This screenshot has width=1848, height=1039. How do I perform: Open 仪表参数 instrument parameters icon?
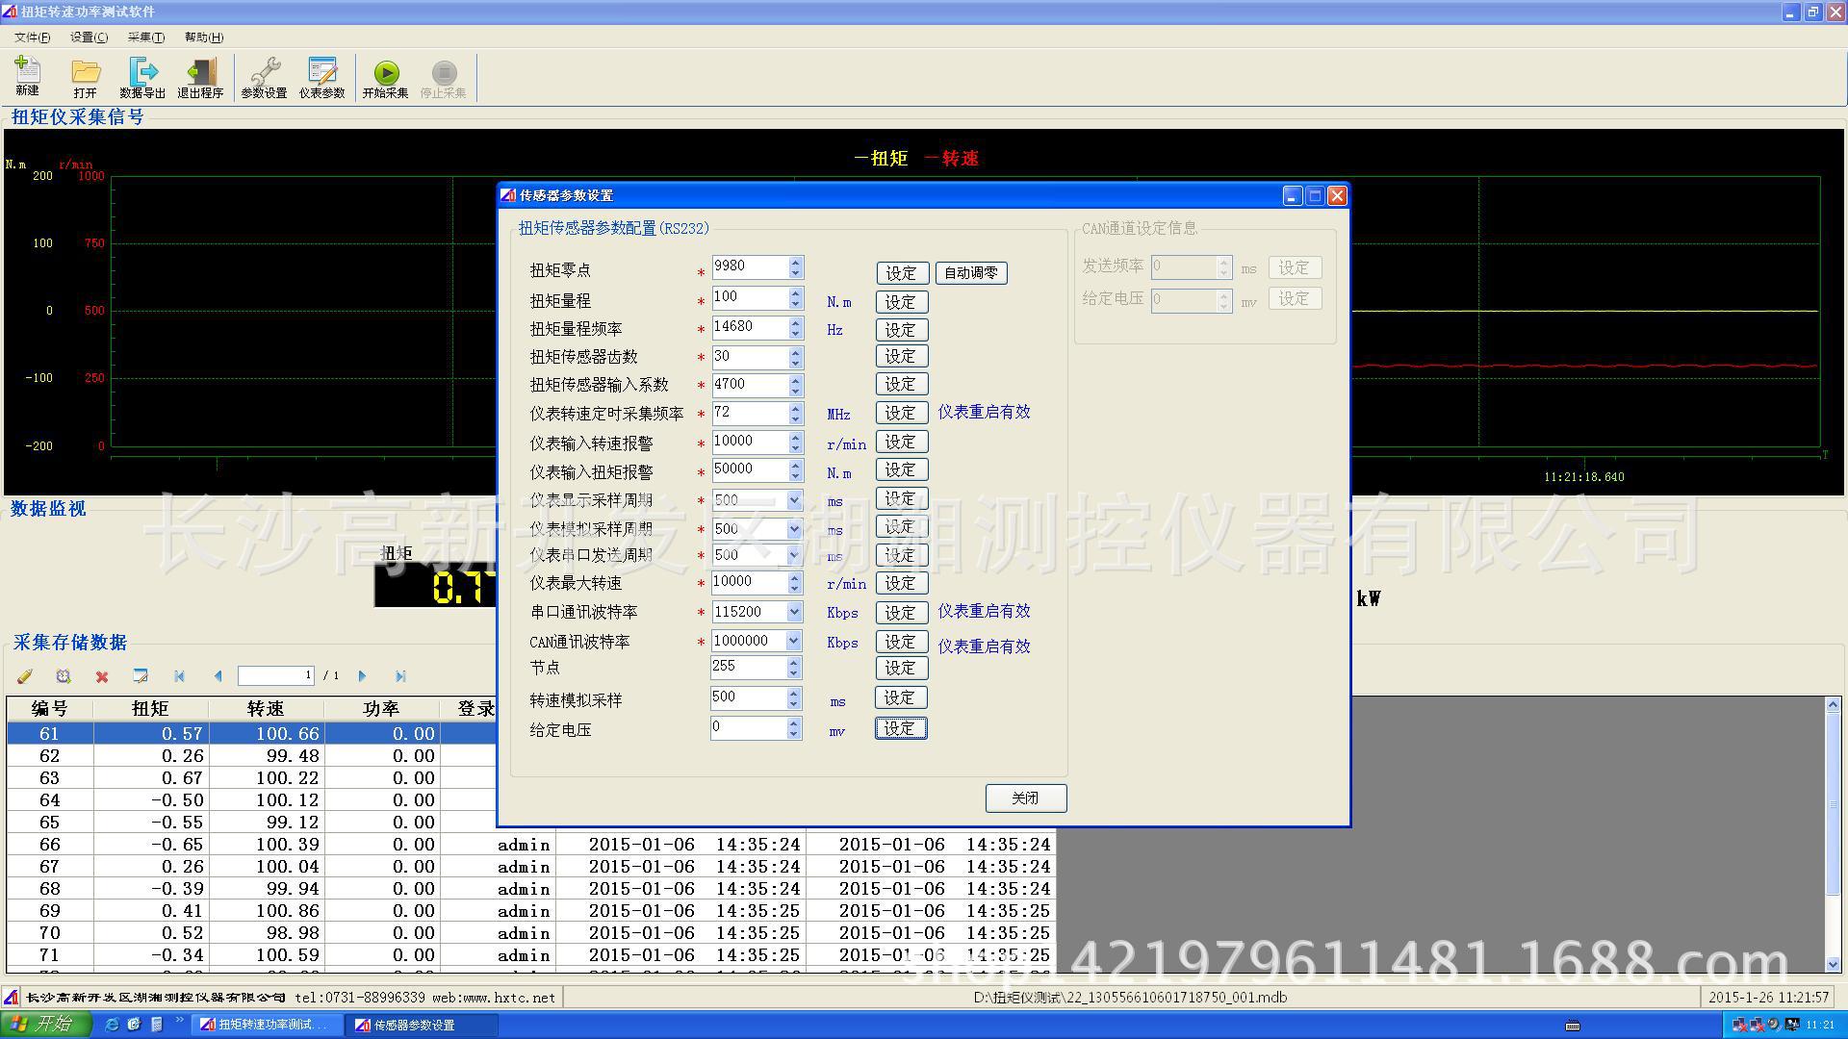[x=321, y=72]
